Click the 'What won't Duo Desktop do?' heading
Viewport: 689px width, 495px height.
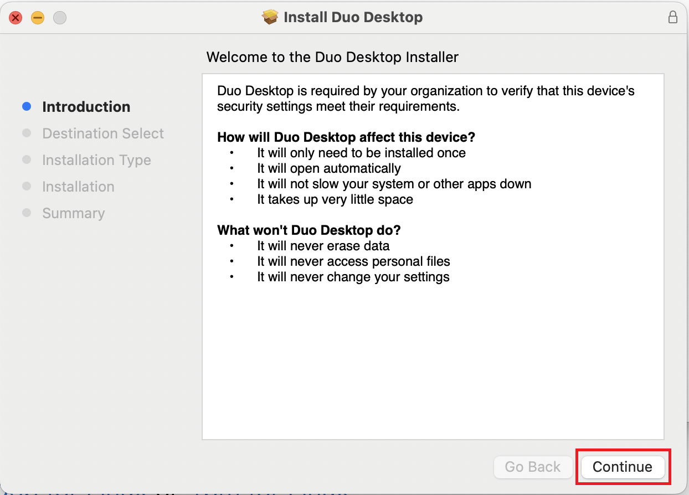click(x=308, y=230)
